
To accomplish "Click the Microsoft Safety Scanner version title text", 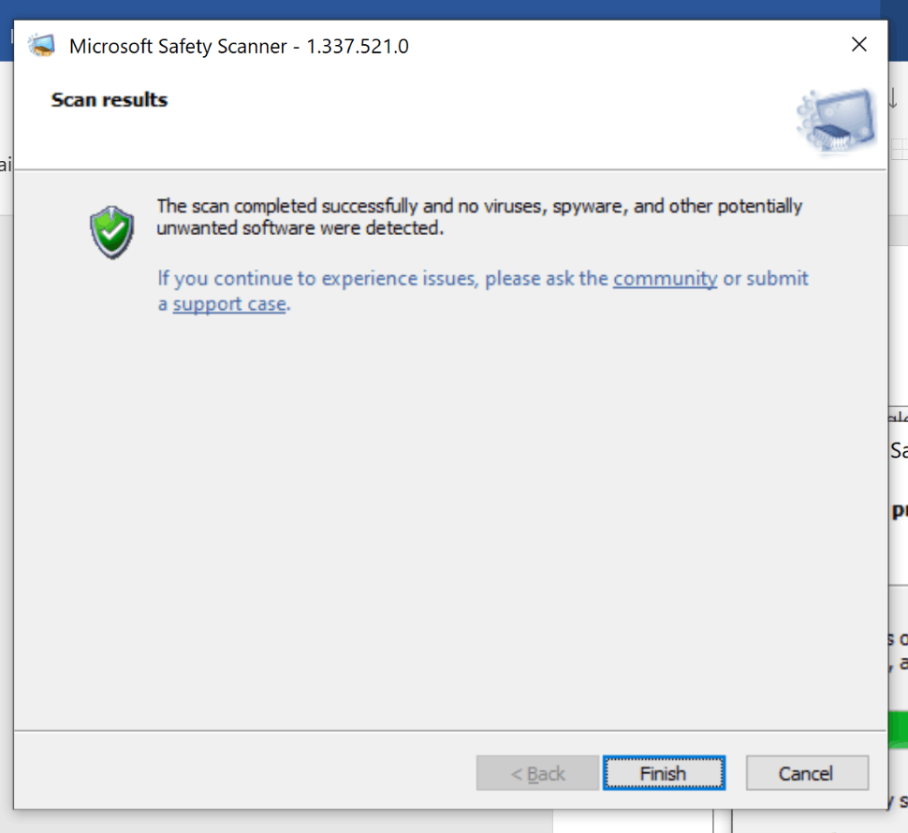I will (x=239, y=46).
